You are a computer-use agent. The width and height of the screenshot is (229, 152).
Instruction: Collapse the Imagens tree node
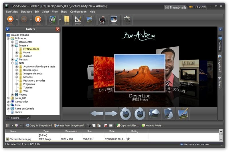(13, 46)
